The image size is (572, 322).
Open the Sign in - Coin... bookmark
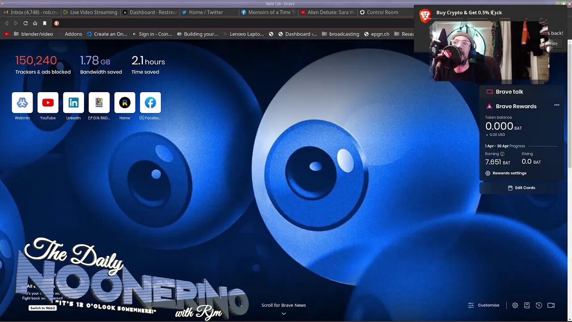click(x=152, y=34)
